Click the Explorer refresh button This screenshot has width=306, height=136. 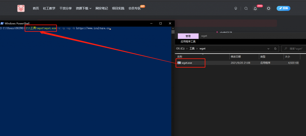pos(275,49)
